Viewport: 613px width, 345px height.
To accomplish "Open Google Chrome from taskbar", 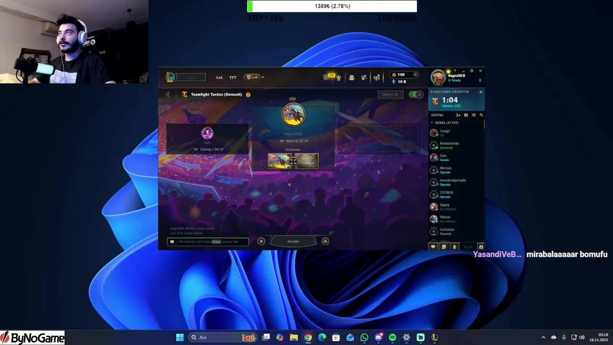I will tap(308, 337).
